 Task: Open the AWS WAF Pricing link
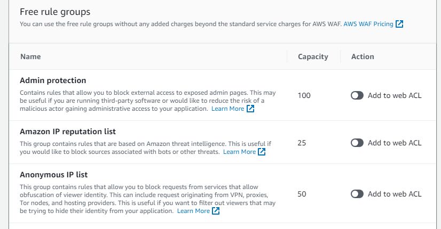pyautogui.click(x=368, y=24)
